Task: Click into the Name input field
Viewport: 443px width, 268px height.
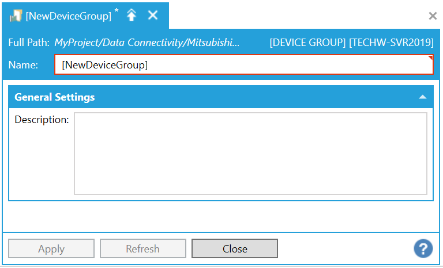Action: (242, 65)
